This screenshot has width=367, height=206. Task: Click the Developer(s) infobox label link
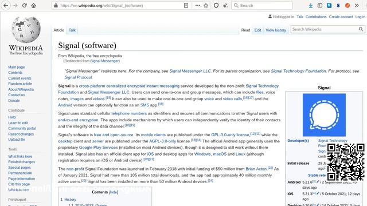pos(298,141)
